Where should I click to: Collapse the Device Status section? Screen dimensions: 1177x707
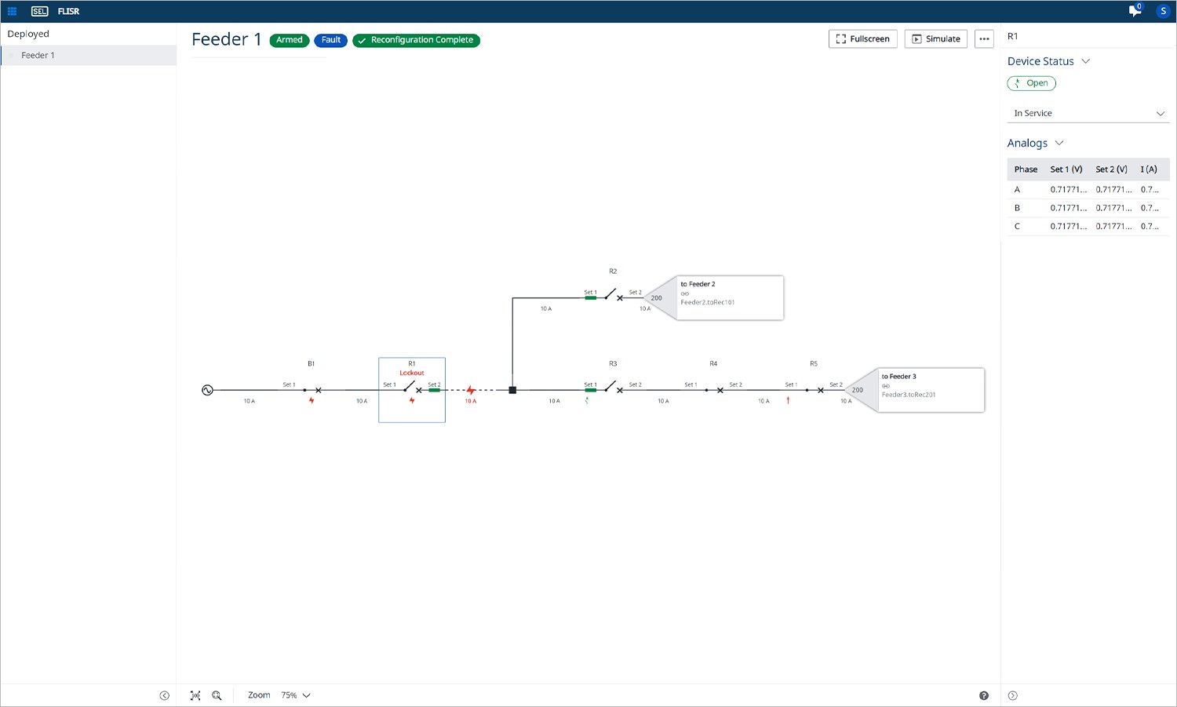(x=1086, y=61)
